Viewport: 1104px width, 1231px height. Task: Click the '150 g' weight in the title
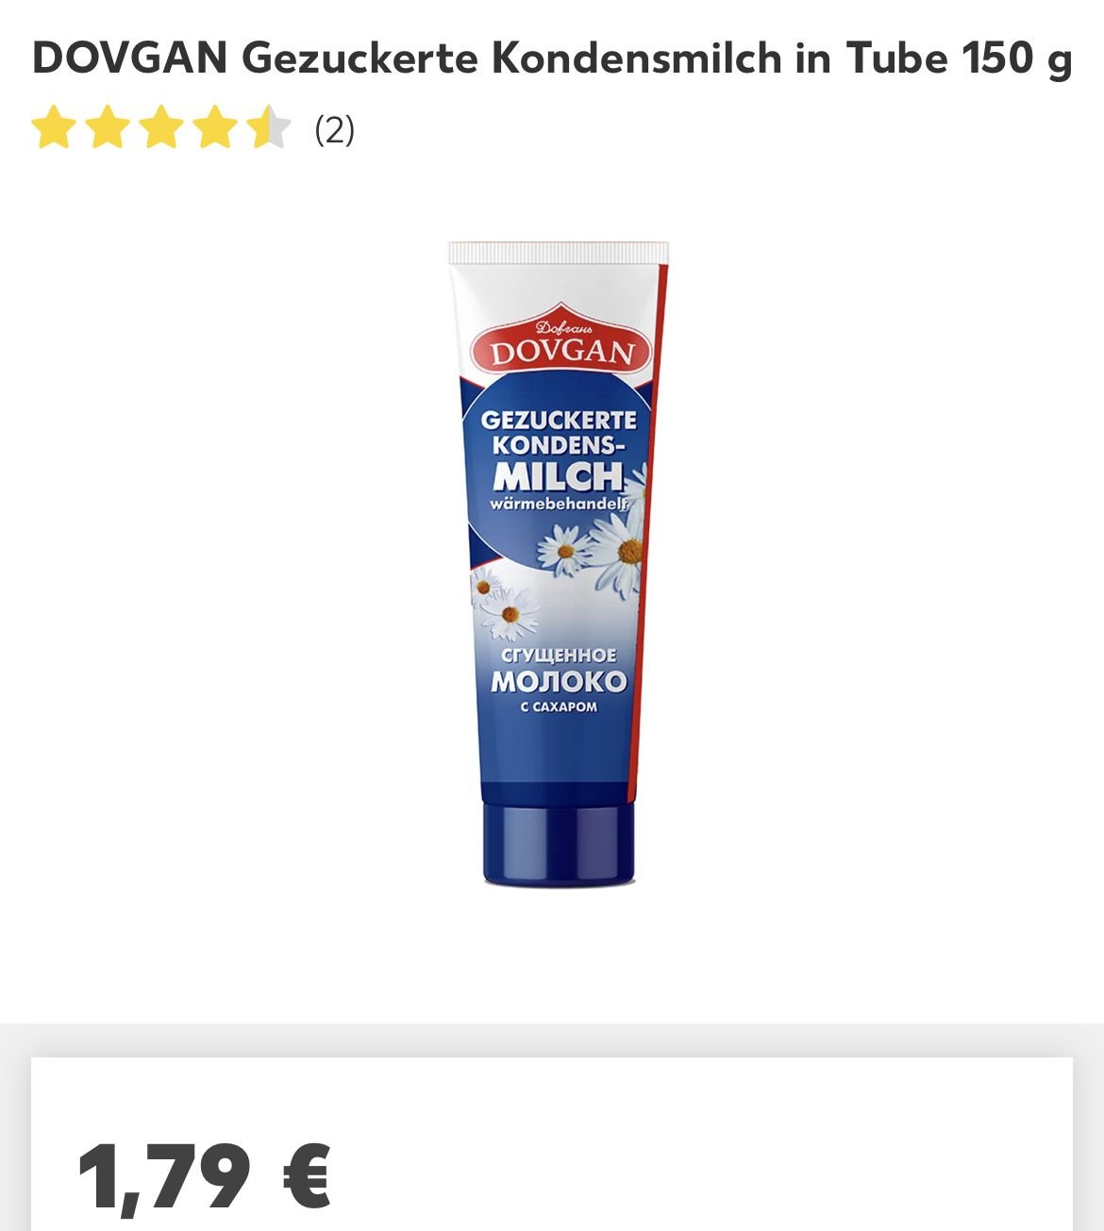coord(1016,60)
